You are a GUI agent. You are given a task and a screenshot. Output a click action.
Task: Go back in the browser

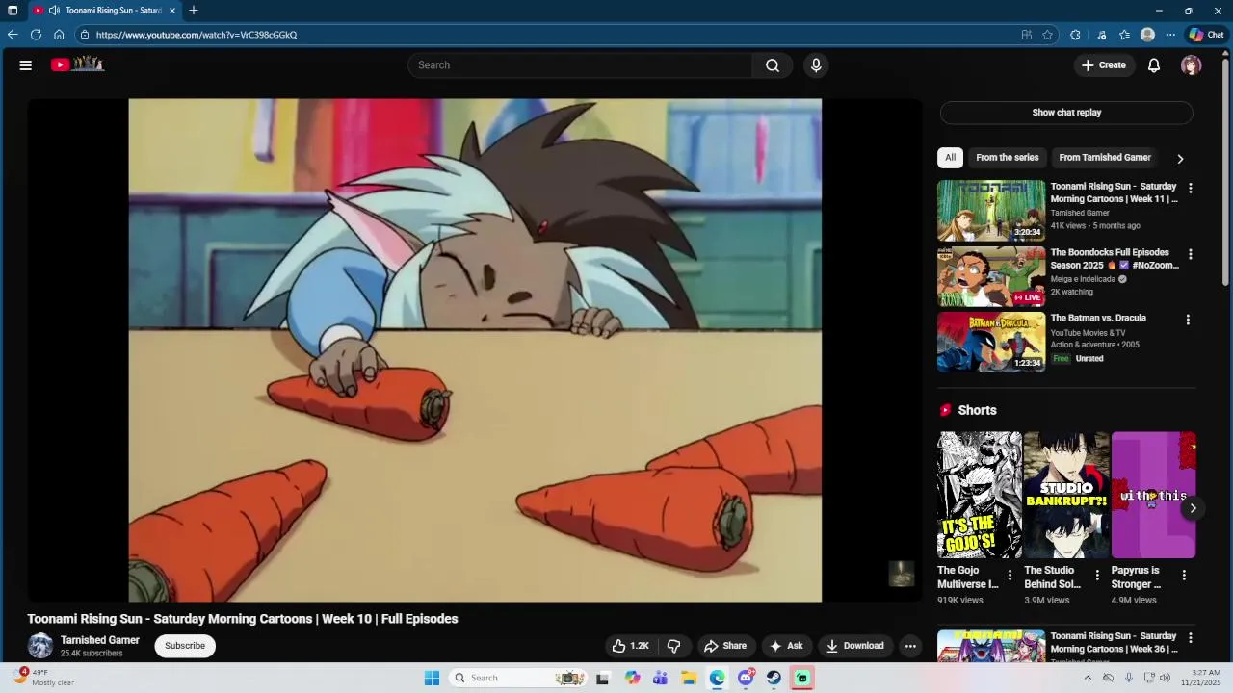tap(13, 35)
